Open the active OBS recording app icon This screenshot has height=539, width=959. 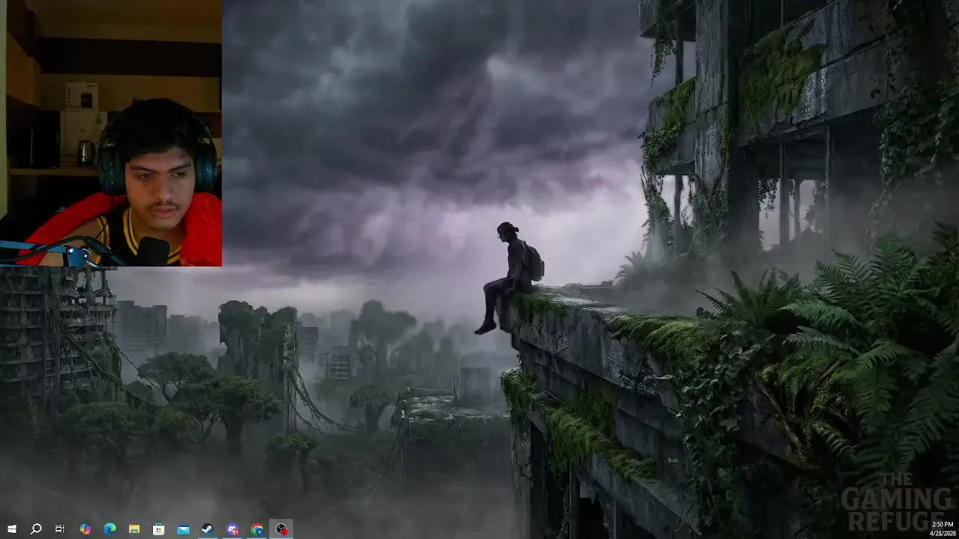click(x=281, y=529)
